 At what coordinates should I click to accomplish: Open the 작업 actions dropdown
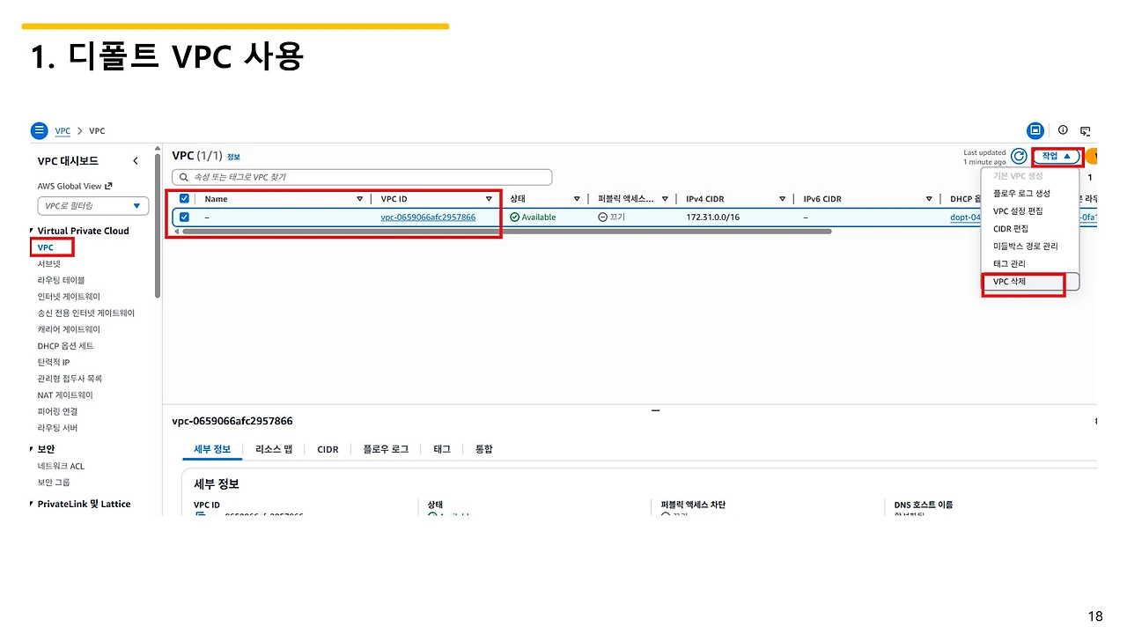pos(1056,156)
